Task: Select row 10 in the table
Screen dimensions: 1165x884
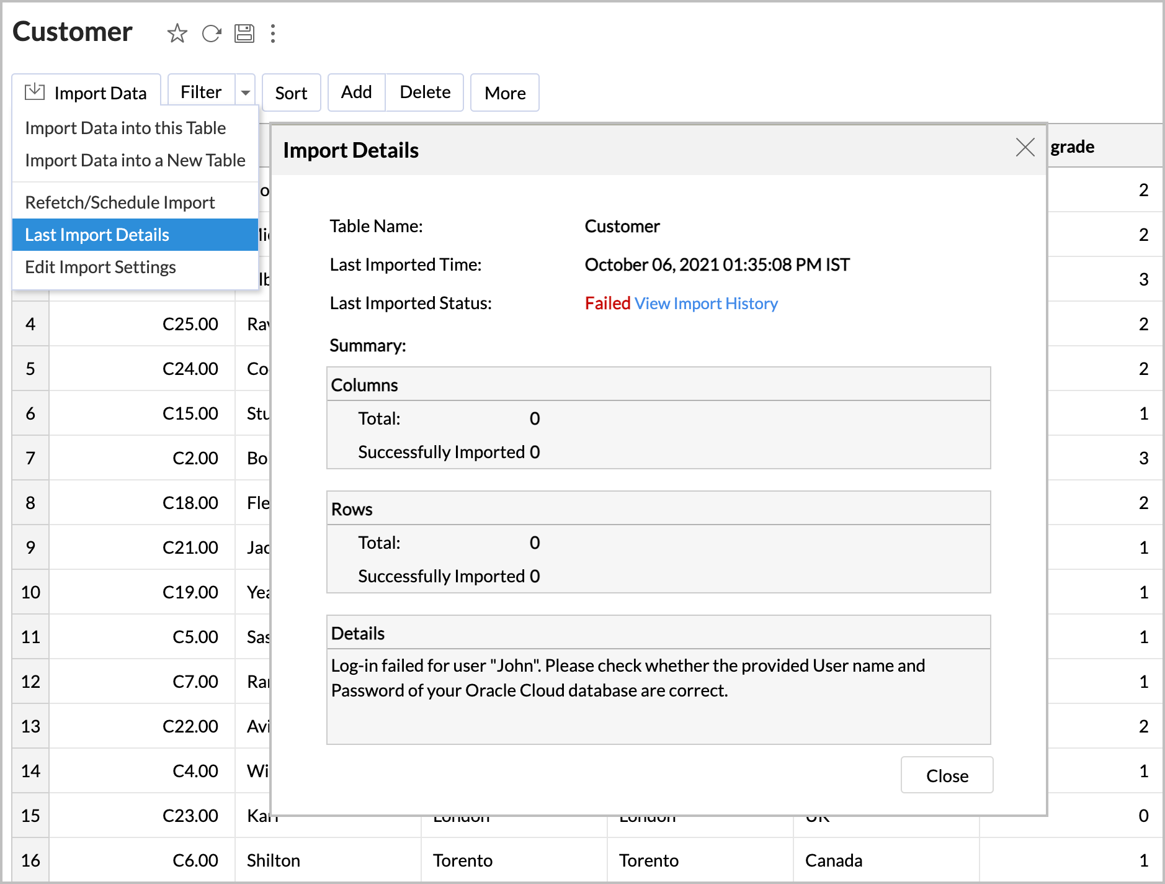Action: 30,592
